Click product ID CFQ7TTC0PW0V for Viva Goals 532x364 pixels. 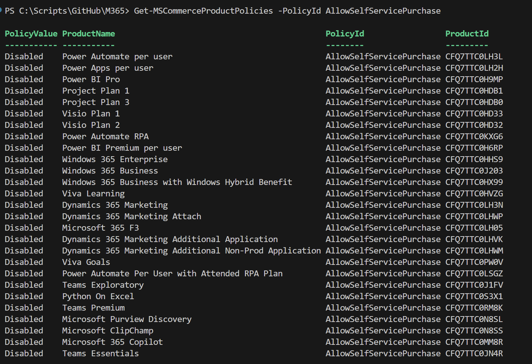[x=474, y=262]
